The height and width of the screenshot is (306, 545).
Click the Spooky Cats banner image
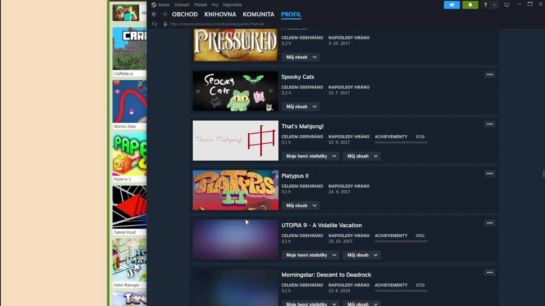click(235, 91)
